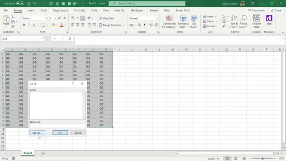The width and height of the screenshot is (286, 161).
Task: Apply Percent Style format
Action: pos(139,25)
